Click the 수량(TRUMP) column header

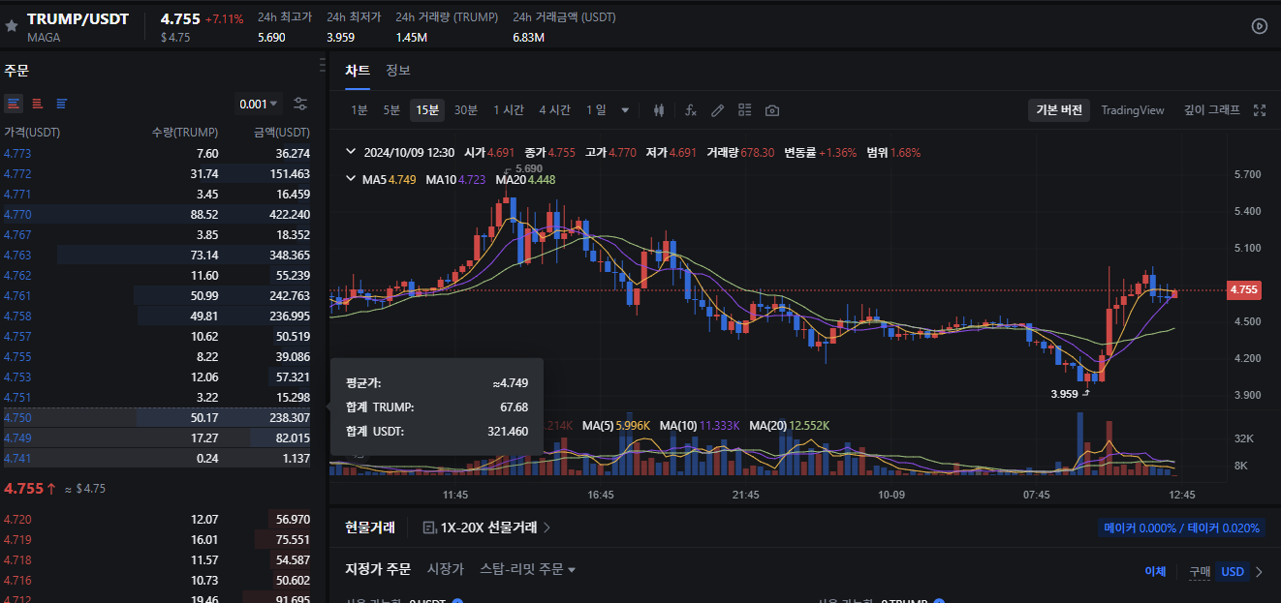(185, 132)
